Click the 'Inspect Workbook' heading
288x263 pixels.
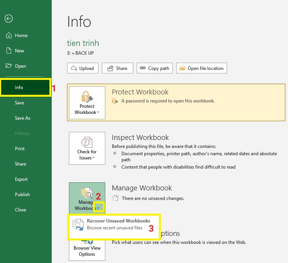140,138
